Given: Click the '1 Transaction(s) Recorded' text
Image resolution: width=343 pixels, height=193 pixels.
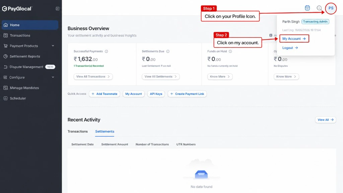Looking at the screenshot, I should (88, 66).
